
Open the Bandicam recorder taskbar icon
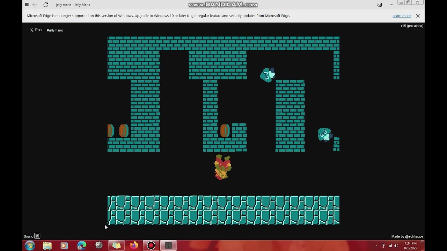click(x=151, y=246)
